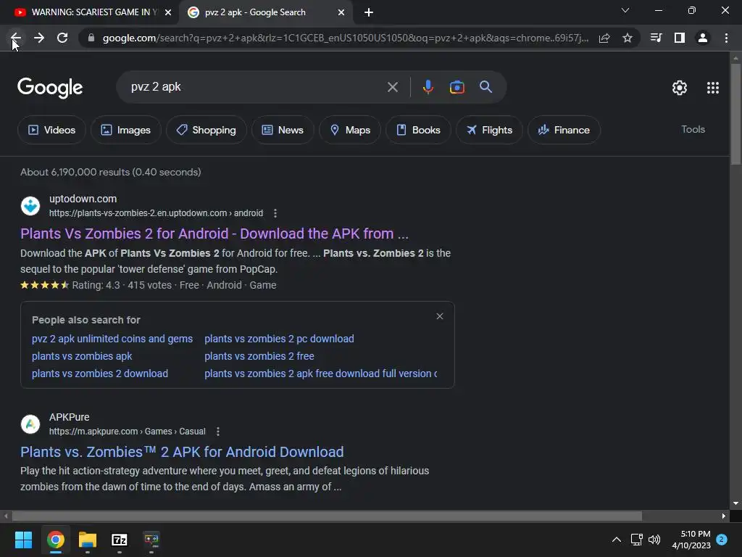Switch to Books results
This screenshot has height=557, width=742.
point(418,130)
